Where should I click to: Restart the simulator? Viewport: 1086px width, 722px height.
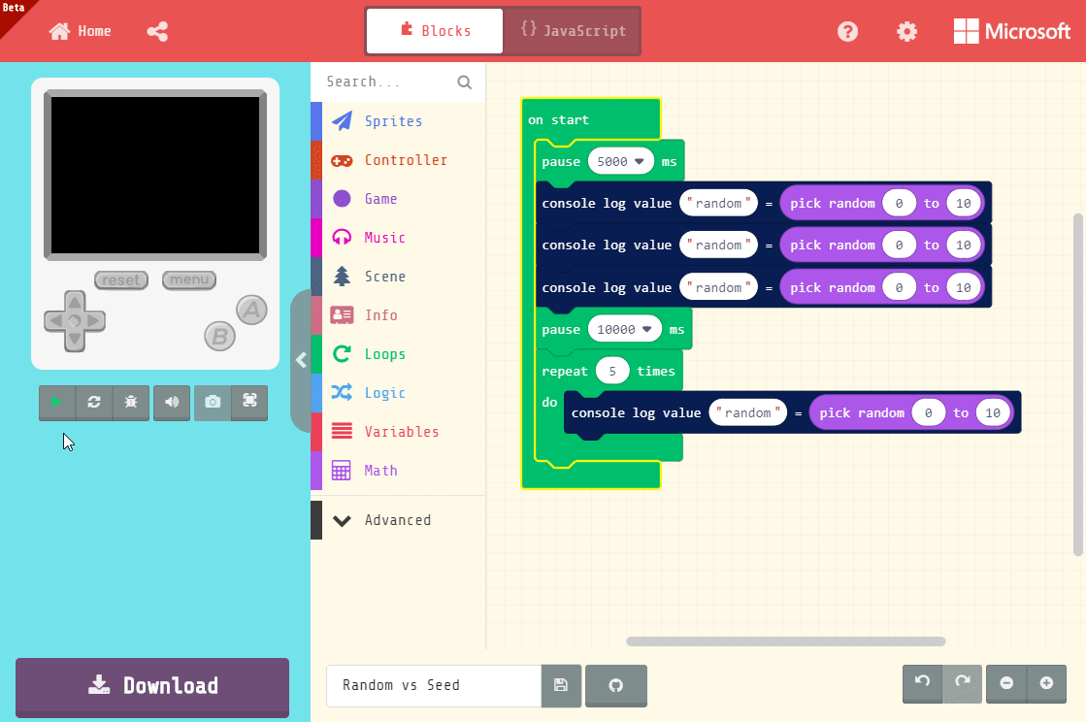94,402
